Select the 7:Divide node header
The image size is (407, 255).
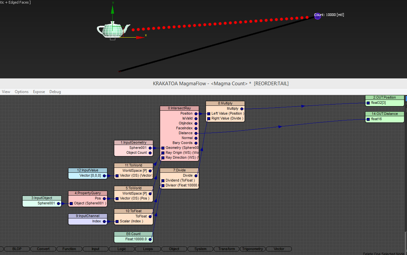179,170
